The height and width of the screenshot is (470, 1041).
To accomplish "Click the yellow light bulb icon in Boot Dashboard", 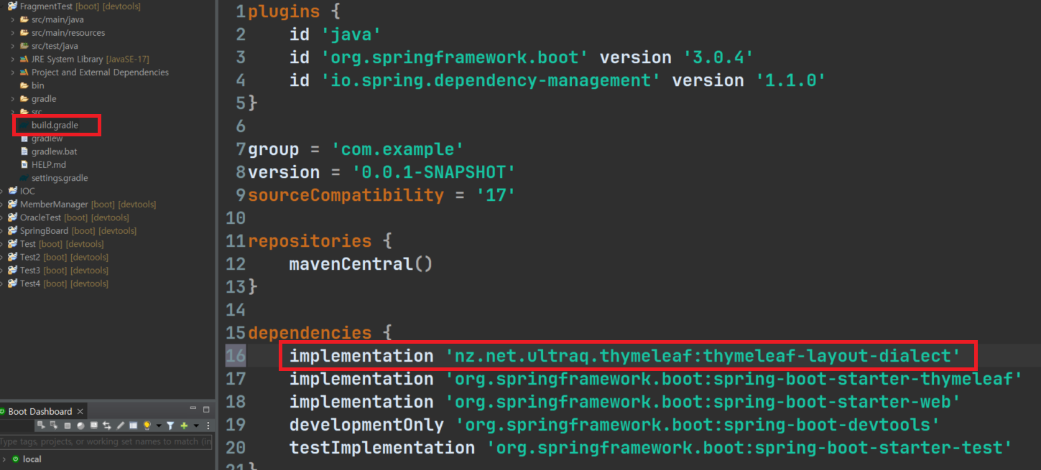I will click(x=147, y=426).
